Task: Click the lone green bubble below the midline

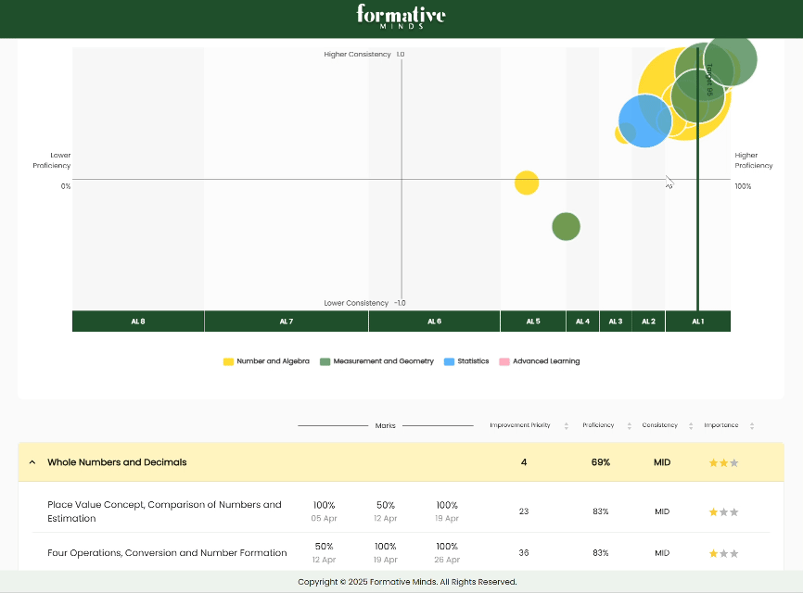Action: pos(566,226)
